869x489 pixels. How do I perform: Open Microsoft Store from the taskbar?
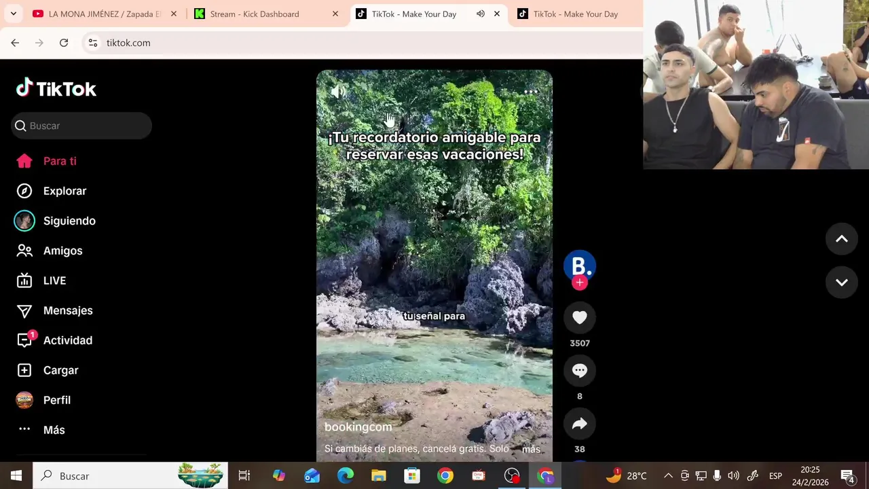pos(411,475)
